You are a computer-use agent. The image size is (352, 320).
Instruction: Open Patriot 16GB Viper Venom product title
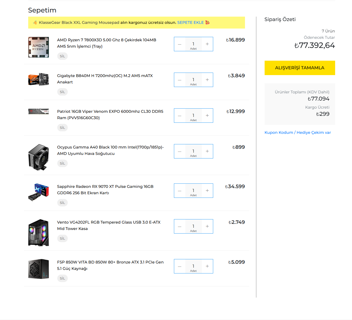pyautogui.click(x=110, y=115)
